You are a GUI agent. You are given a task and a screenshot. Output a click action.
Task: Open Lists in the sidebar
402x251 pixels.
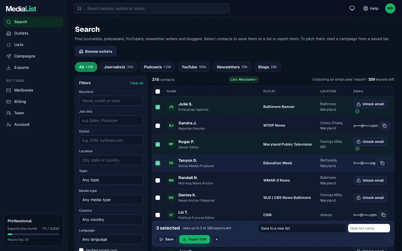[x=33, y=45]
